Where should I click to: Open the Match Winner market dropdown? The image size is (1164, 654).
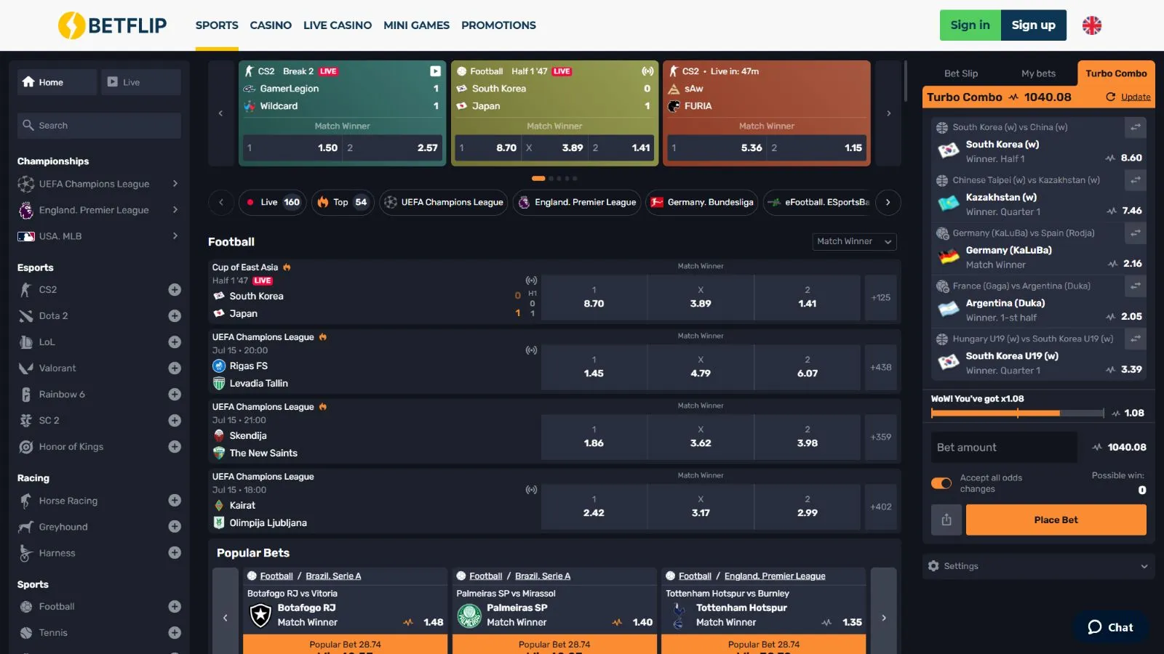853,242
